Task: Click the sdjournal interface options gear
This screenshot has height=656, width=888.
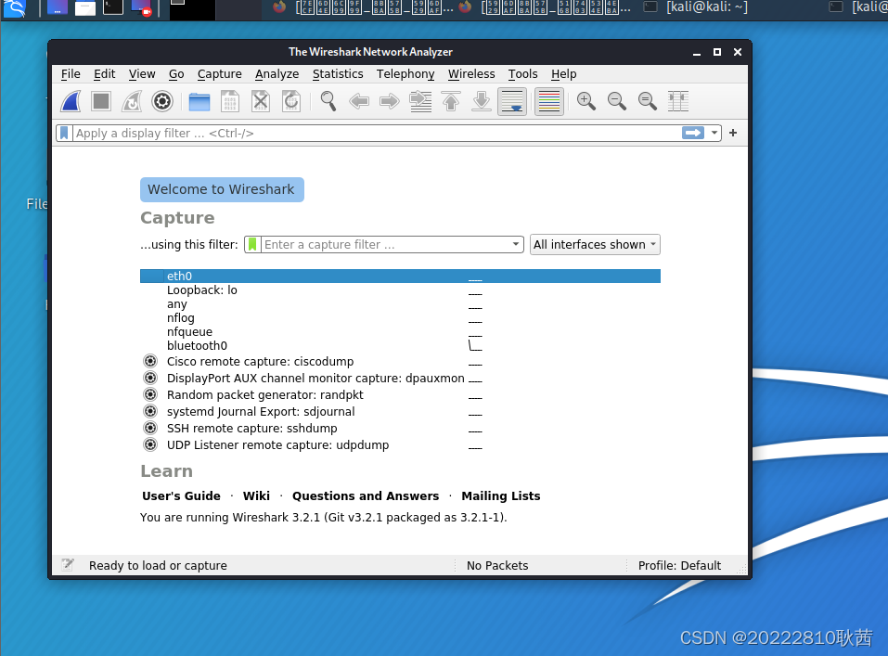Action: [x=150, y=411]
